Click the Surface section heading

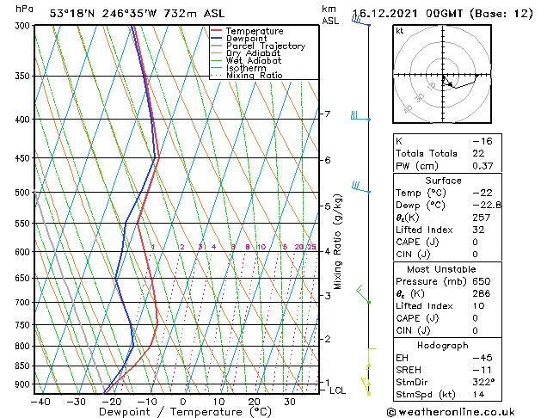pos(443,181)
